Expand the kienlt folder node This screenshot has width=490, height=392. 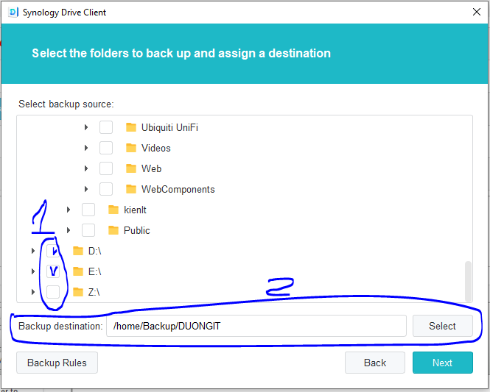click(x=69, y=210)
